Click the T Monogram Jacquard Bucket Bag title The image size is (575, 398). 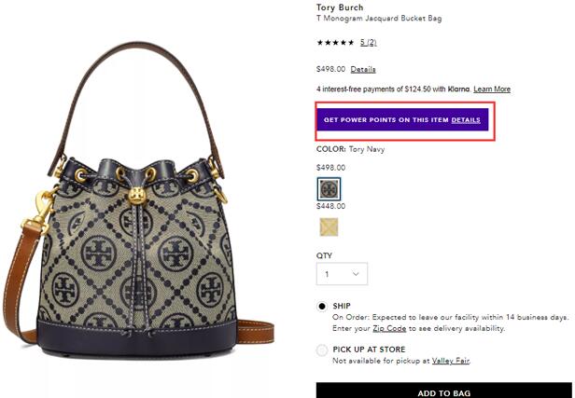(x=378, y=19)
